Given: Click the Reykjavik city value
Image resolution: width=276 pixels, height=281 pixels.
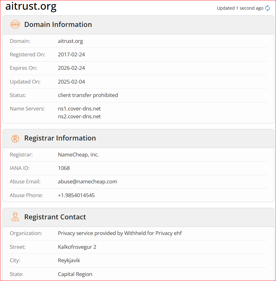Looking at the screenshot, I should 69,260.
